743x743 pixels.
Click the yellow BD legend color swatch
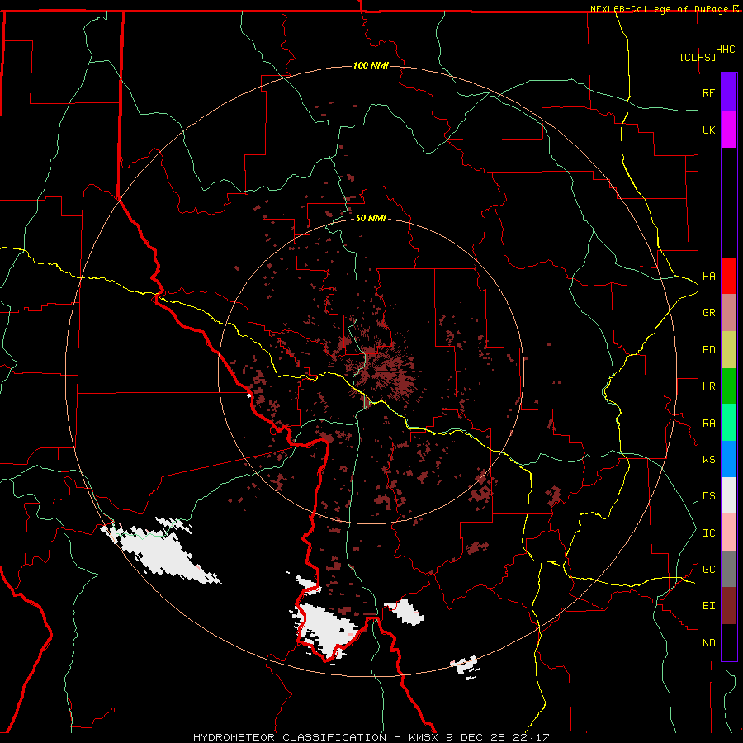[729, 350]
